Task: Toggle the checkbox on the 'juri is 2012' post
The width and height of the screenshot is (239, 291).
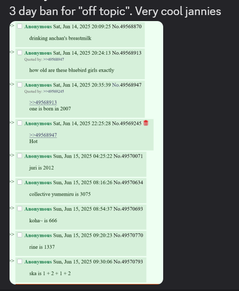Action: click(x=20, y=156)
